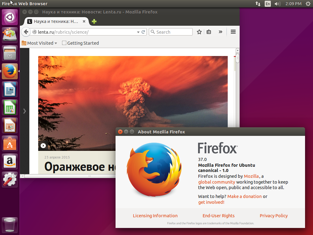Close the About Mozilla Firefox dialog

point(120,132)
